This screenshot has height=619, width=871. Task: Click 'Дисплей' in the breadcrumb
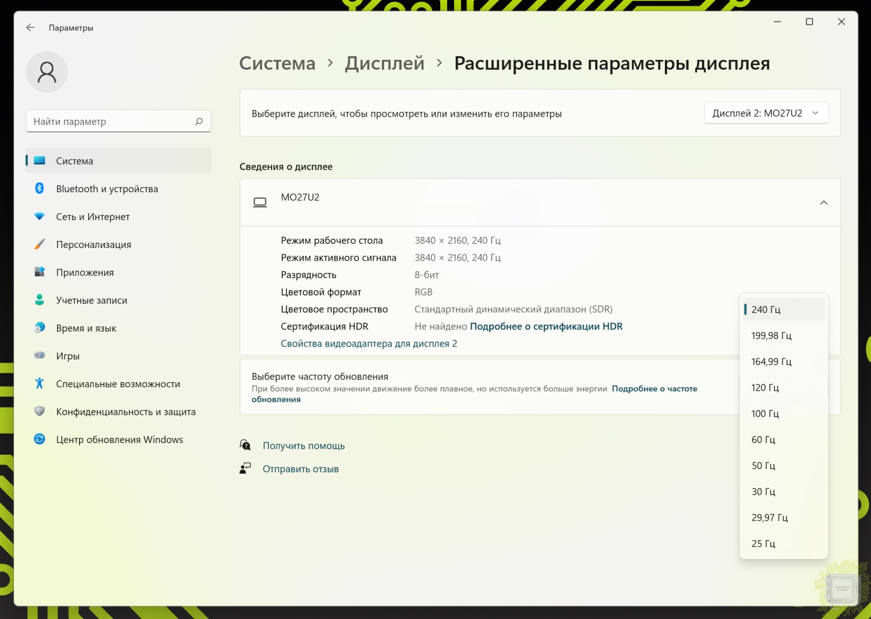tap(384, 63)
